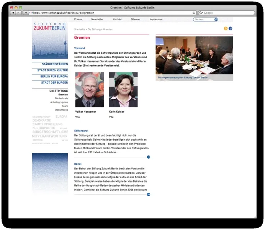
Task: Click the arrow icon under Beirat text
Action: coord(148,194)
